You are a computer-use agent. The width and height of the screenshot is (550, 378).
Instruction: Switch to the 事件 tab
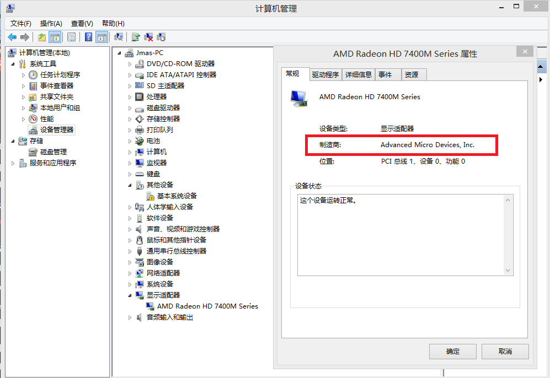point(388,74)
